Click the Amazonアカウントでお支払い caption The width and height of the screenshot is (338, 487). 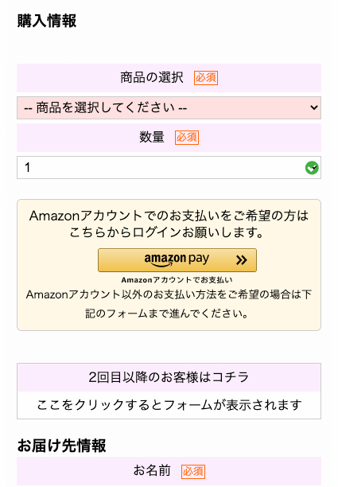click(x=177, y=280)
